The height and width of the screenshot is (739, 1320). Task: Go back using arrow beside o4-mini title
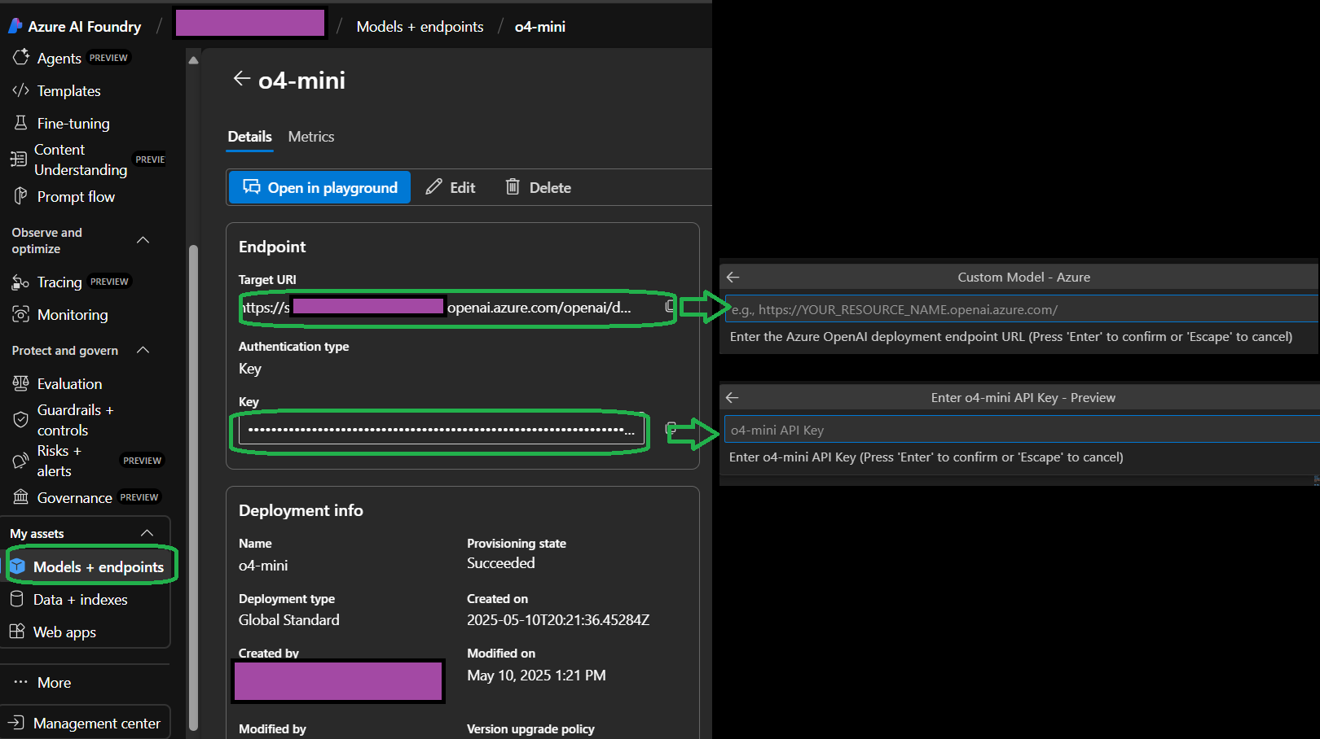tap(241, 78)
